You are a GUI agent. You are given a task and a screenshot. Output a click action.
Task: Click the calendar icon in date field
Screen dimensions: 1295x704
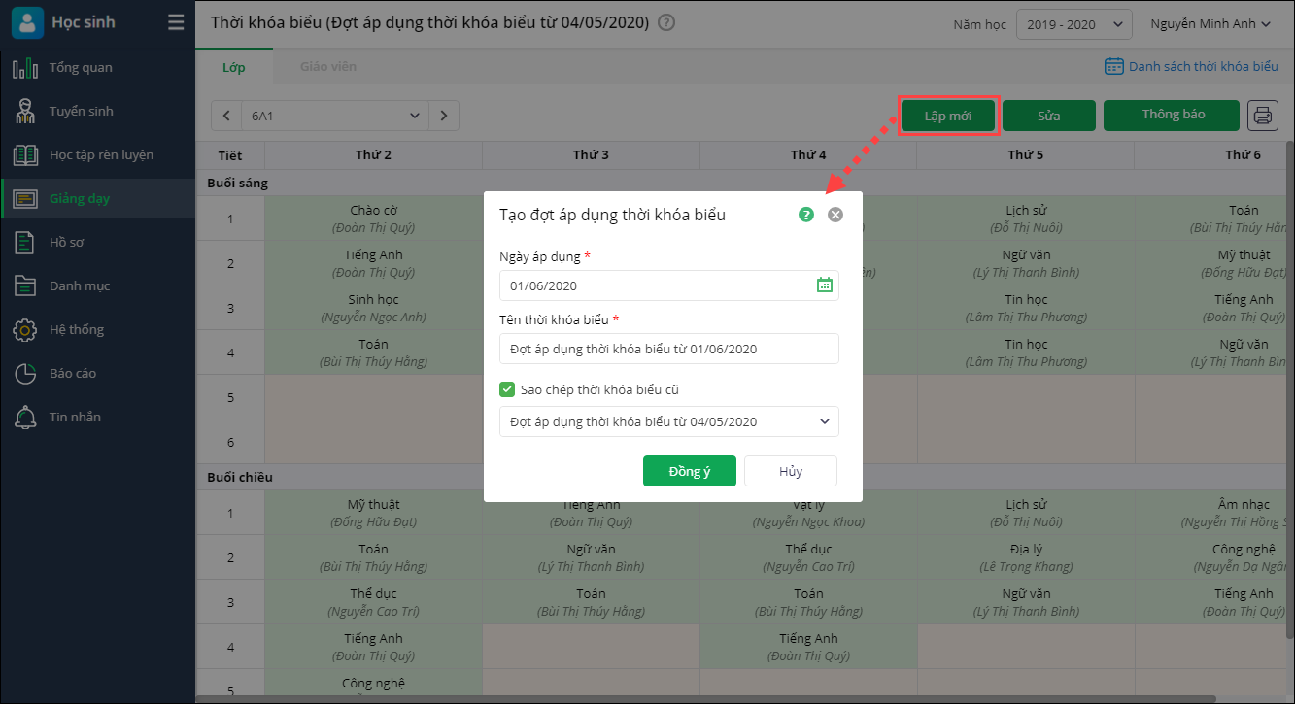824,285
